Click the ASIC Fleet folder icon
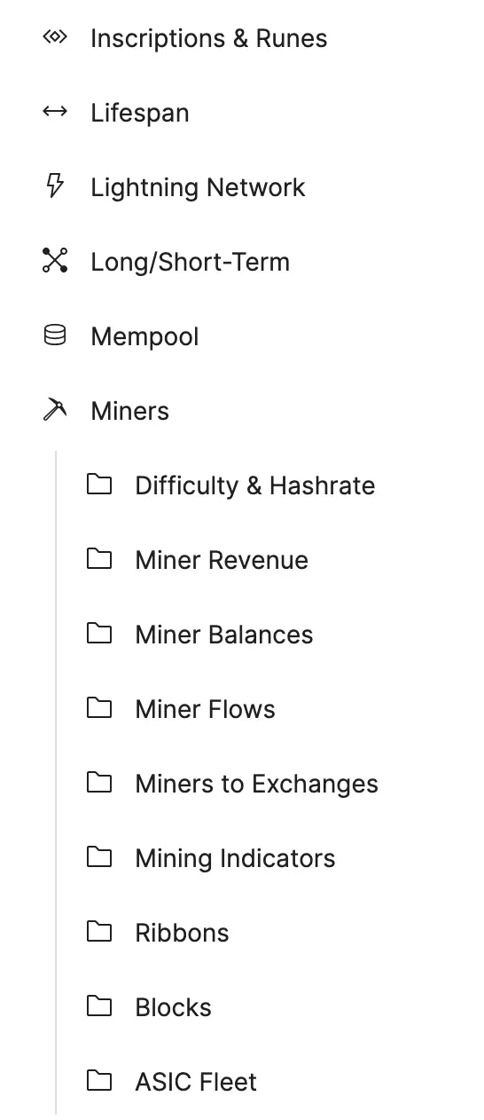484x1120 pixels. pyautogui.click(x=99, y=1081)
